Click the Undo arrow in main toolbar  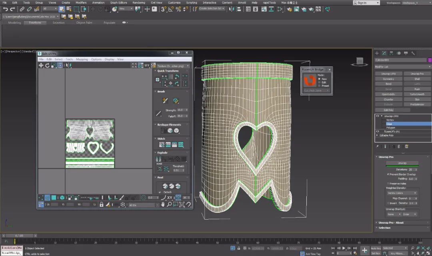pos(5,9)
